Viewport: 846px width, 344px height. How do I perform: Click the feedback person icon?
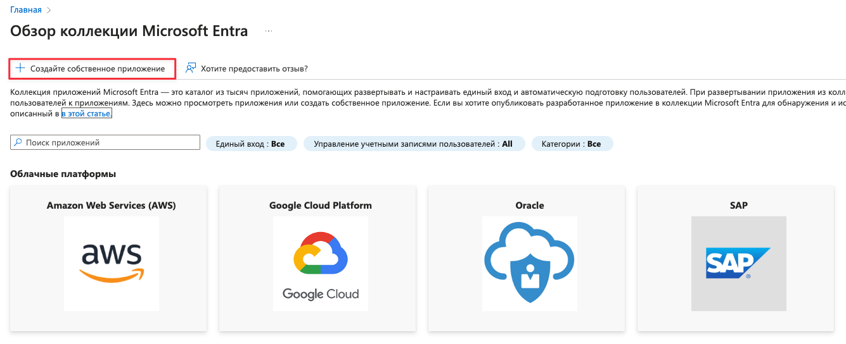[x=190, y=68]
